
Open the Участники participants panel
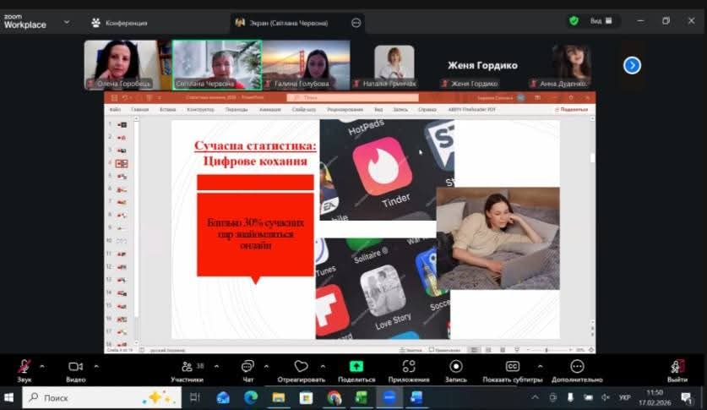[187, 367]
